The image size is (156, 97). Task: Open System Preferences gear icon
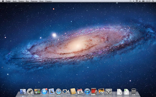point(108,91)
